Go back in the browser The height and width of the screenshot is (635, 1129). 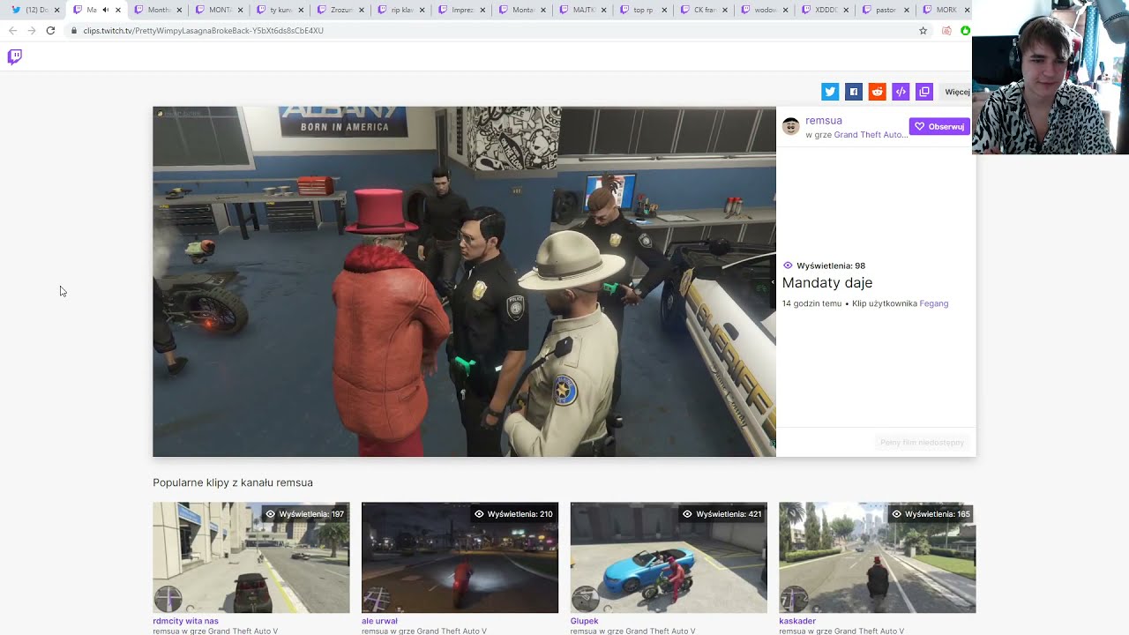12,30
